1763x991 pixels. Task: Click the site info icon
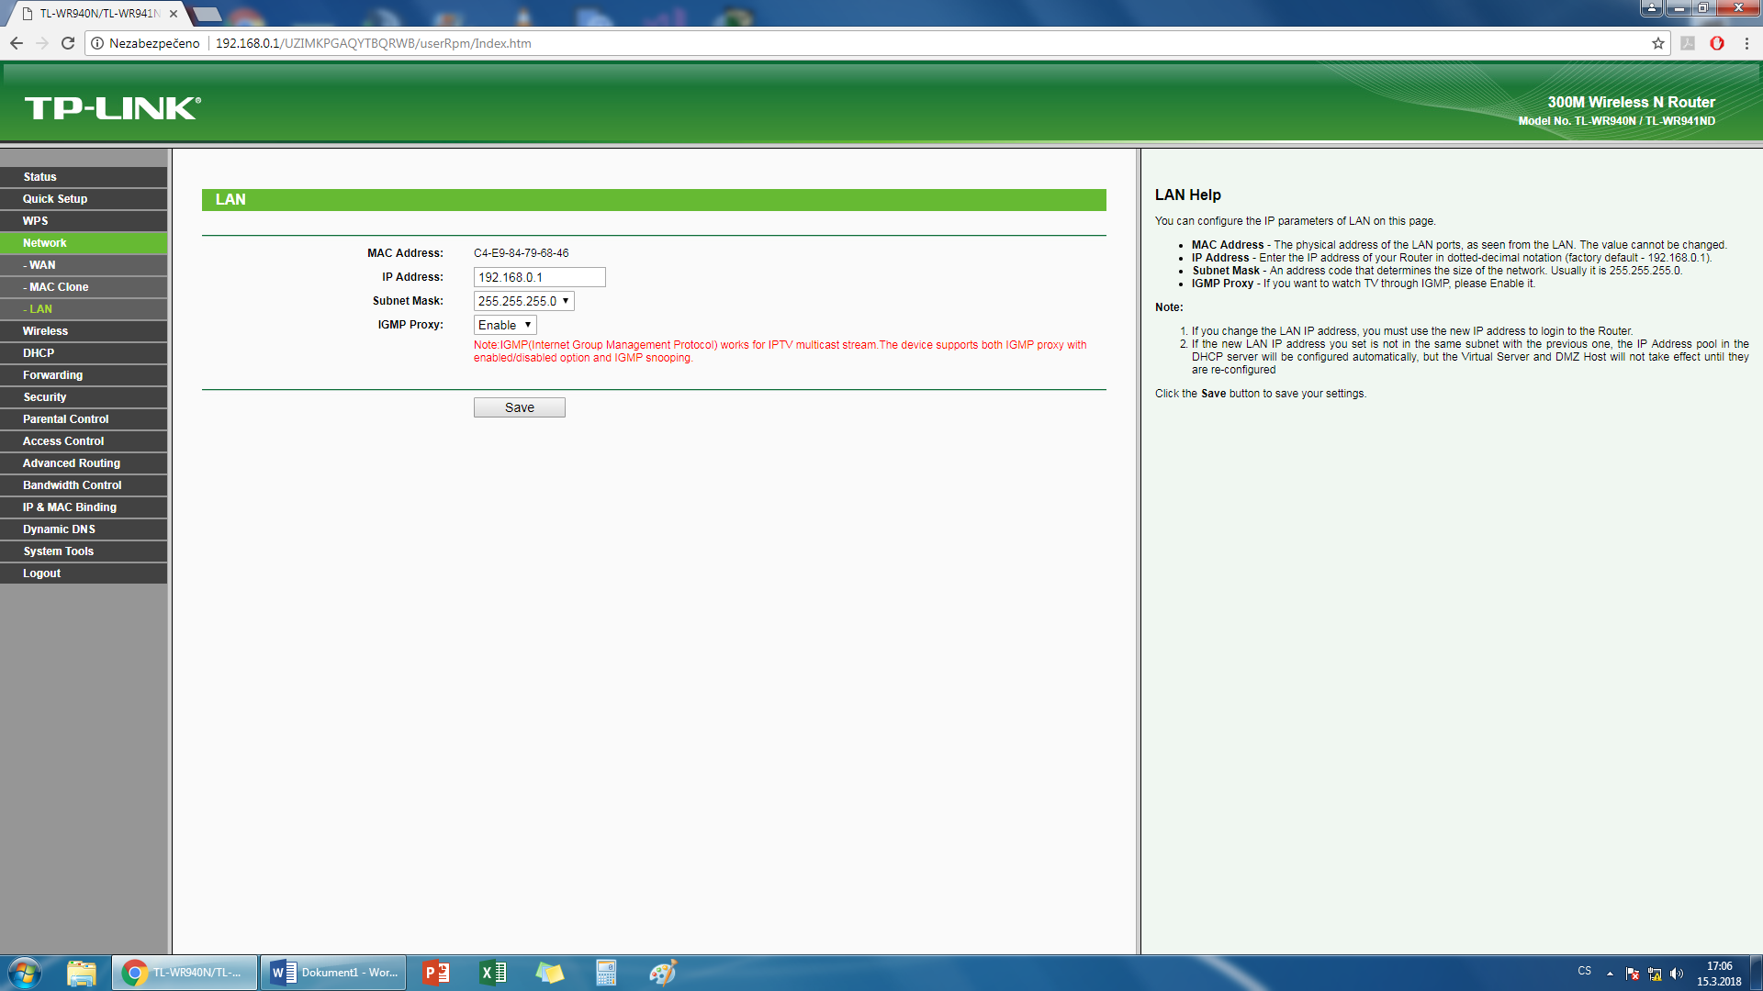(x=97, y=43)
